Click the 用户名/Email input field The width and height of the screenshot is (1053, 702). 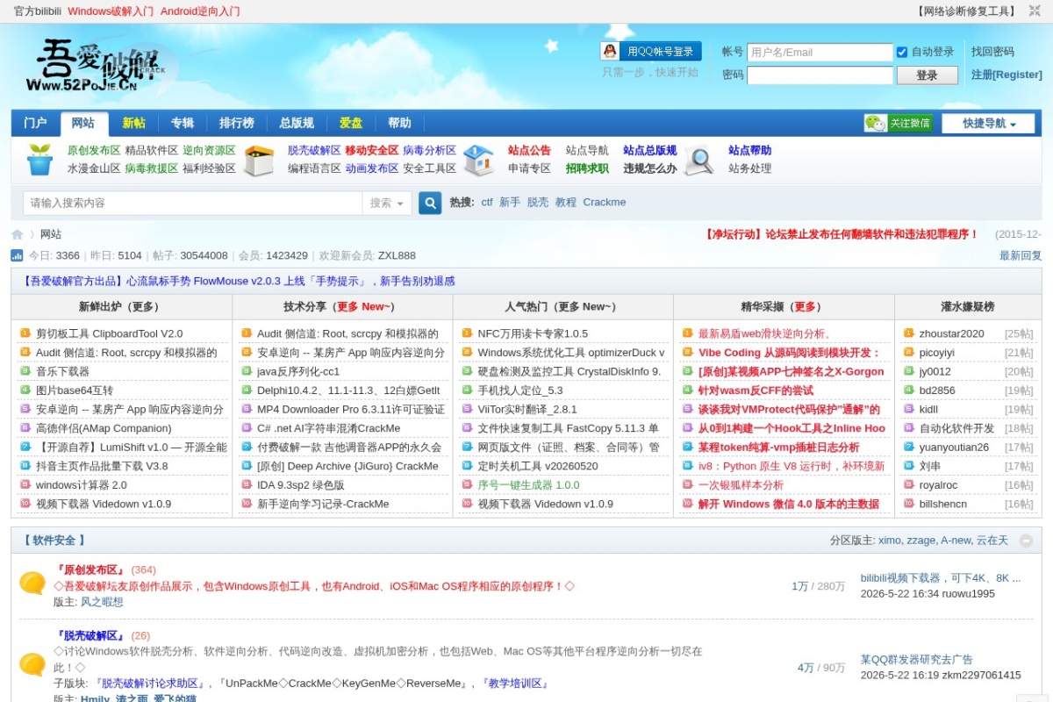(x=820, y=52)
